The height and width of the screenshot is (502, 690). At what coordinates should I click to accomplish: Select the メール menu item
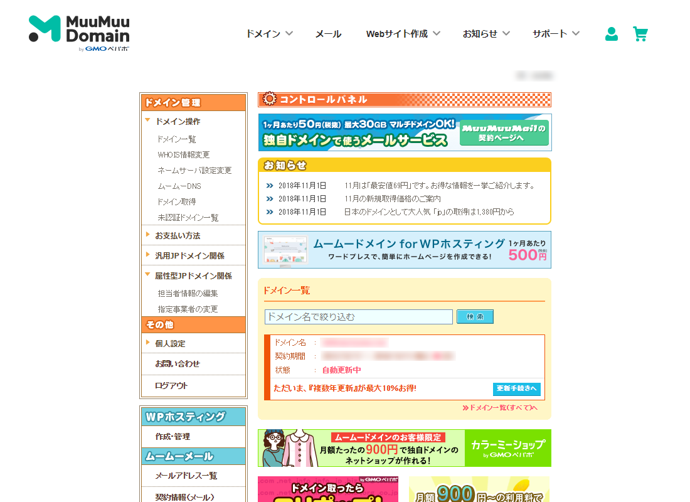[x=328, y=34]
